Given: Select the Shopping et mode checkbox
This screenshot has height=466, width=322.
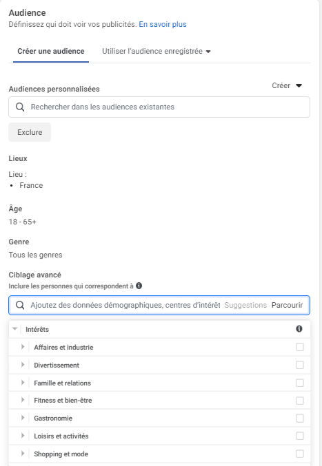Looking at the screenshot, I should pos(300,454).
